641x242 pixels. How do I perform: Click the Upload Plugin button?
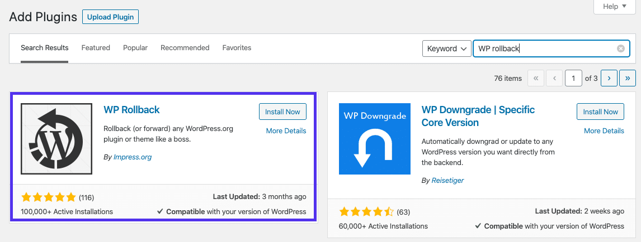coord(110,17)
